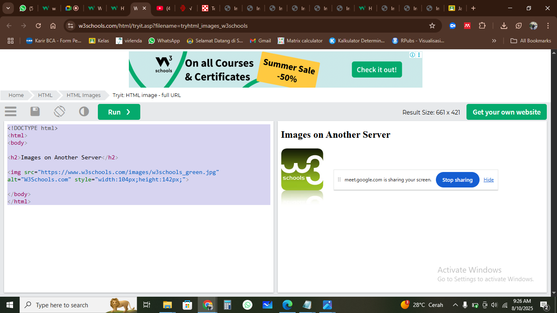Open Calculator from the taskbar
Screen dimensions: 557x313
228,305
